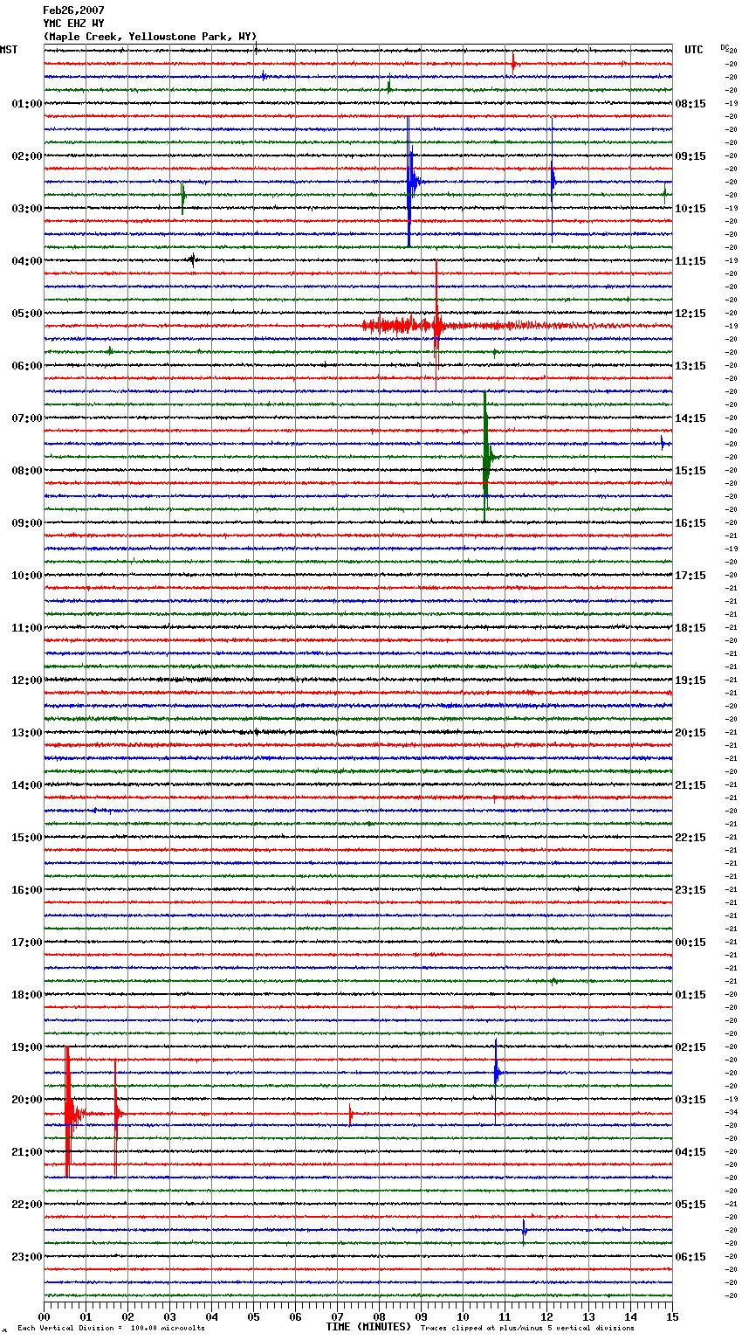The height and width of the screenshot is (1340, 742).
Task: Click the '21:00' MST time label
Action: click(27, 1152)
